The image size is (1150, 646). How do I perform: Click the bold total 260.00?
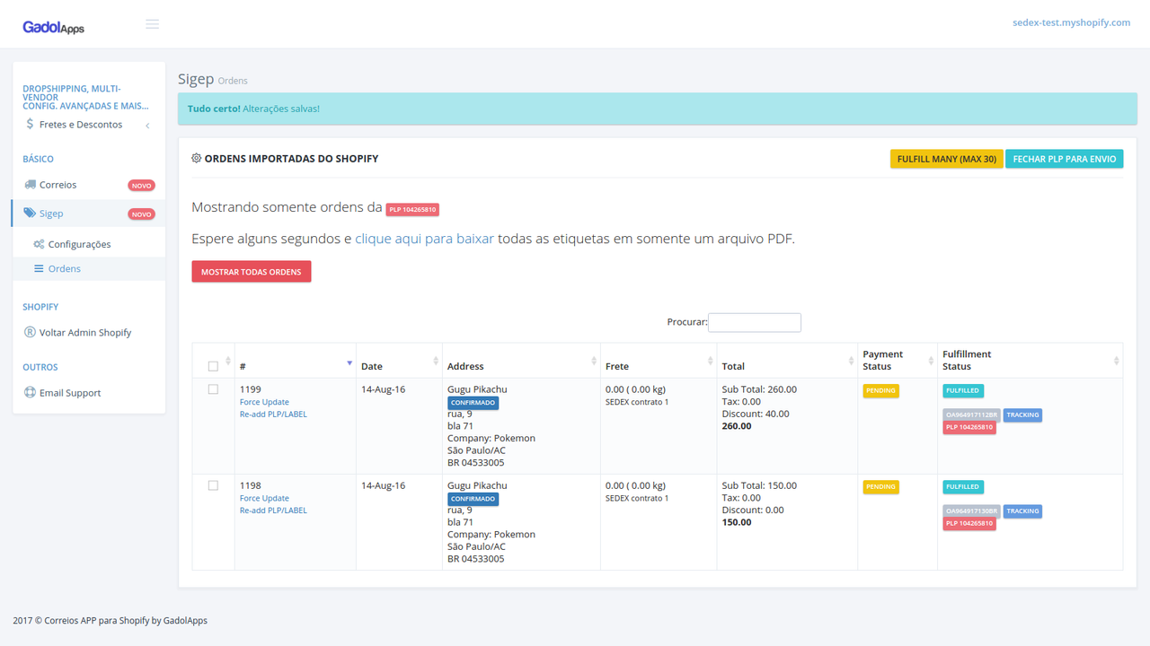click(737, 426)
